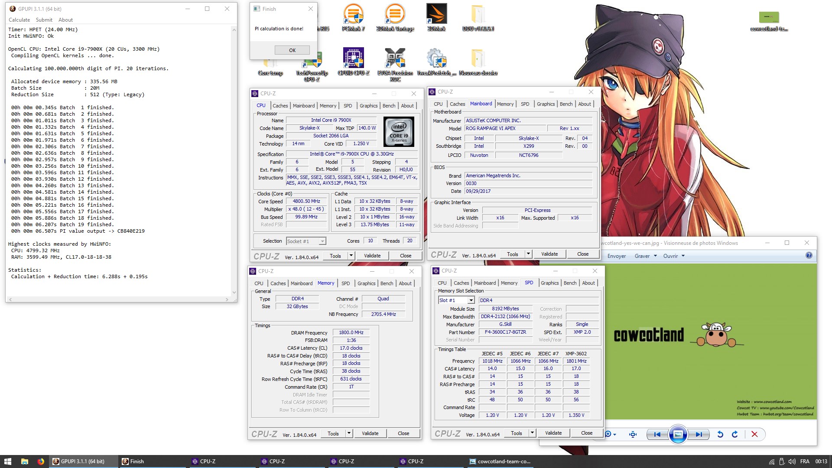Launch CPUID CPU-Z desktop icon
This screenshot has height=468, width=832.
click(354, 62)
